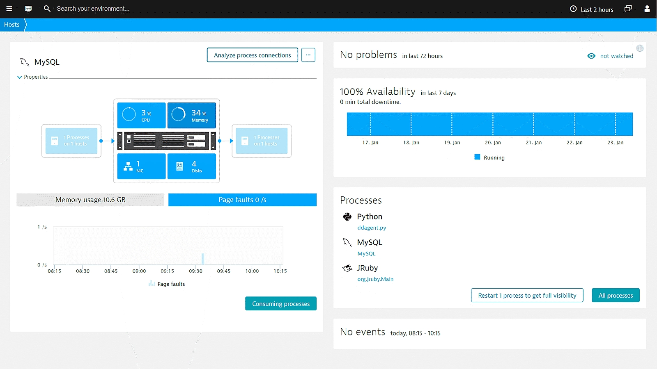Click the No events heading
The height and width of the screenshot is (369, 657).
(363, 332)
